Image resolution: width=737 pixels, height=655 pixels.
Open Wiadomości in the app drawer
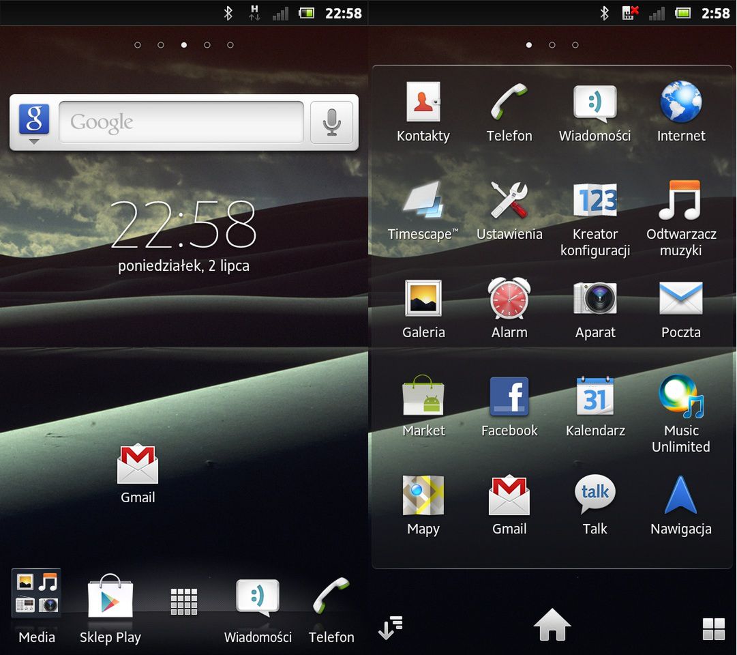tap(595, 112)
